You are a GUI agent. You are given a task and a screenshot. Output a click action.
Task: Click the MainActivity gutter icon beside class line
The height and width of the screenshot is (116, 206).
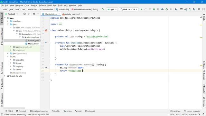[46, 30]
